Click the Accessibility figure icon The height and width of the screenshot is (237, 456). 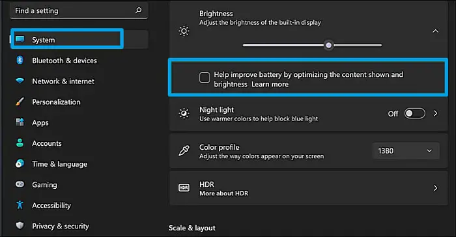pyautogui.click(x=20, y=205)
